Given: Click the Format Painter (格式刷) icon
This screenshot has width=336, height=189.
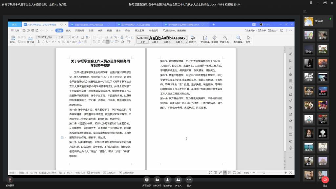Looking at the screenshot, I should pyautogui.click(x=30, y=38).
